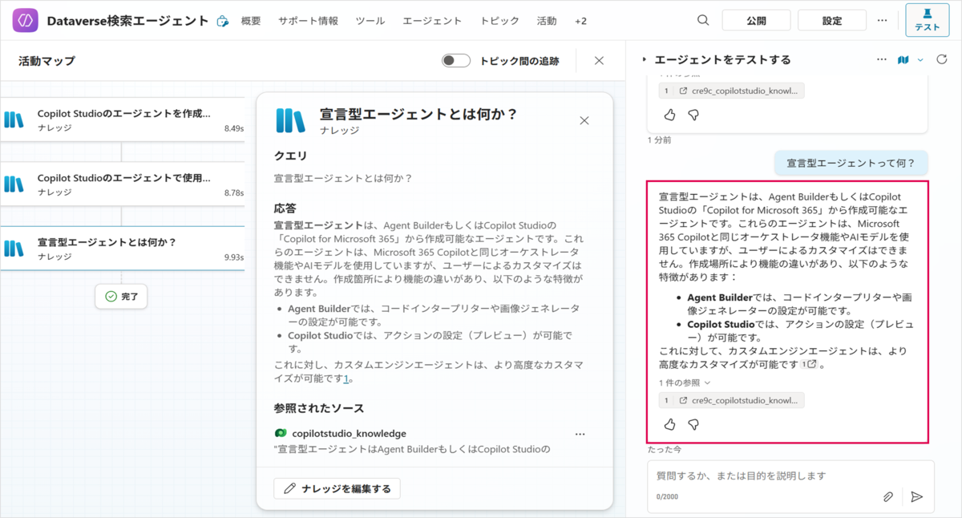Click the book icon of the Copilot Studioのエージェントで使用 node
The width and height of the screenshot is (962, 518).
pos(14,184)
